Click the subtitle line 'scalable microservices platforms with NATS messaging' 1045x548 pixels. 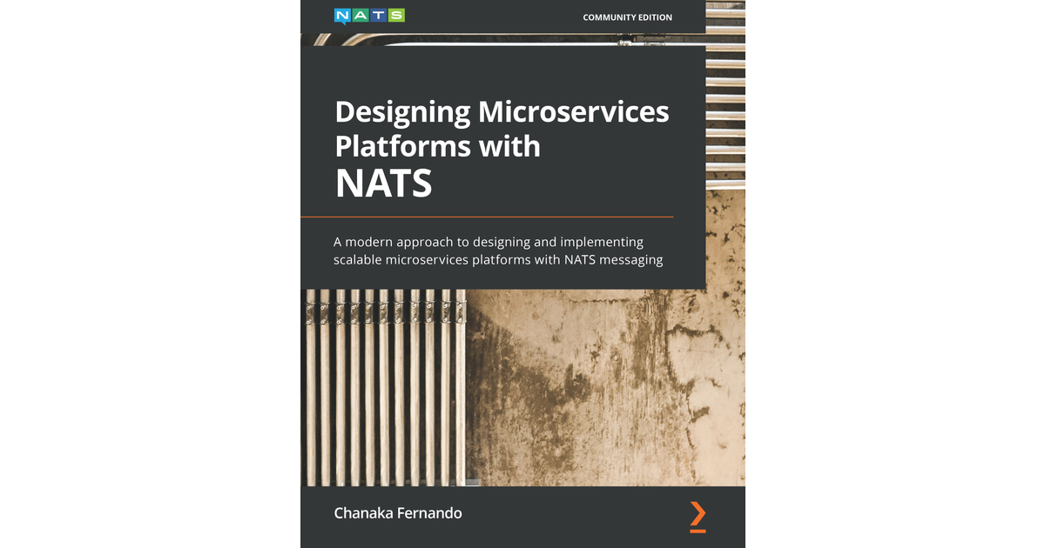498,259
